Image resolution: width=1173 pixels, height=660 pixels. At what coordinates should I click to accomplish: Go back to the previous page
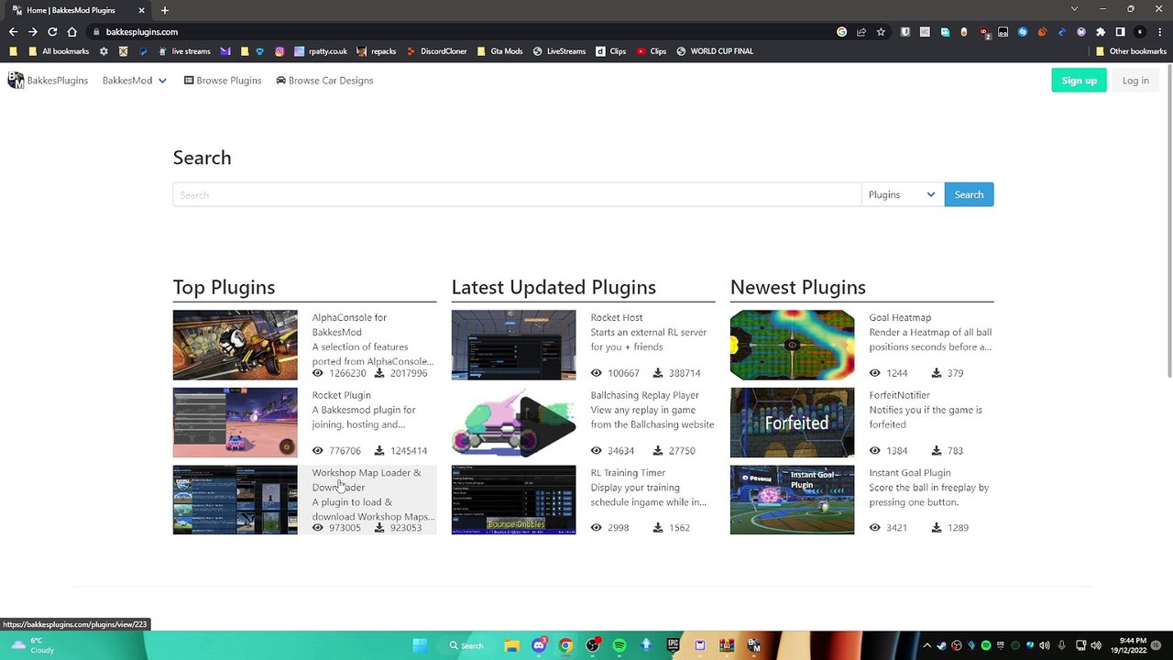click(x=13, y=32)
